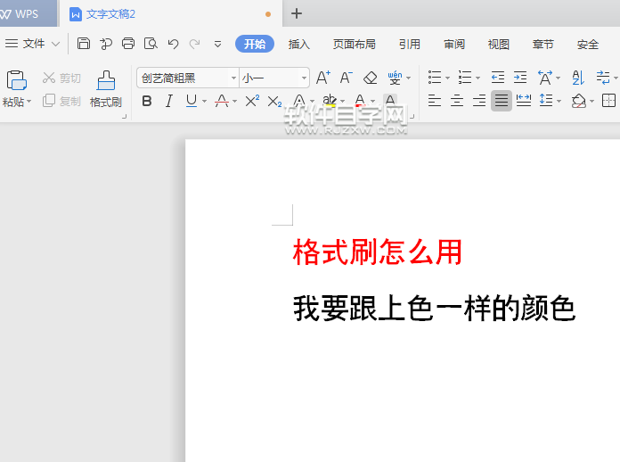The height and width of the screenshot is (462, 620).
Task: Open the 章节 tab
Action: 542,44
